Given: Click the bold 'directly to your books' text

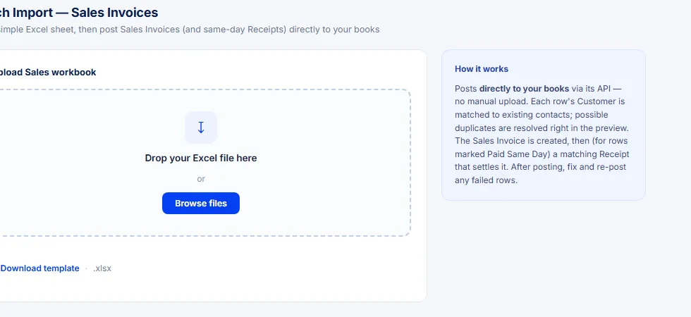Looking at the screenshot, I should (524, 89).
